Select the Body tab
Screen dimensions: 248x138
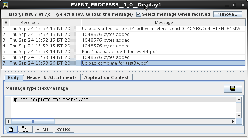13,77
